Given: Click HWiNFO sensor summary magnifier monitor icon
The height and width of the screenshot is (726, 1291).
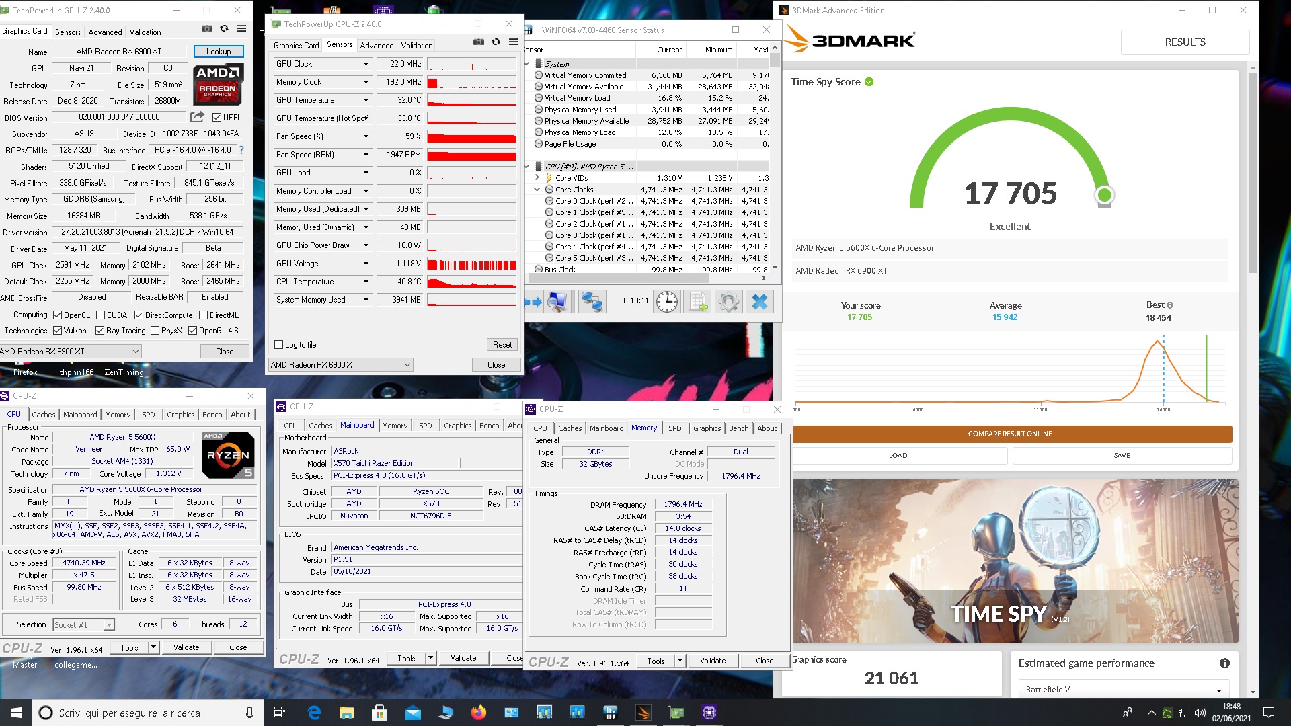Looking at the screenshot, I should tap(557, 302).
